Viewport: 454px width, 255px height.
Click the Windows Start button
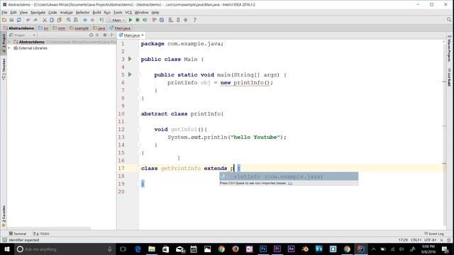pos(6,249)
